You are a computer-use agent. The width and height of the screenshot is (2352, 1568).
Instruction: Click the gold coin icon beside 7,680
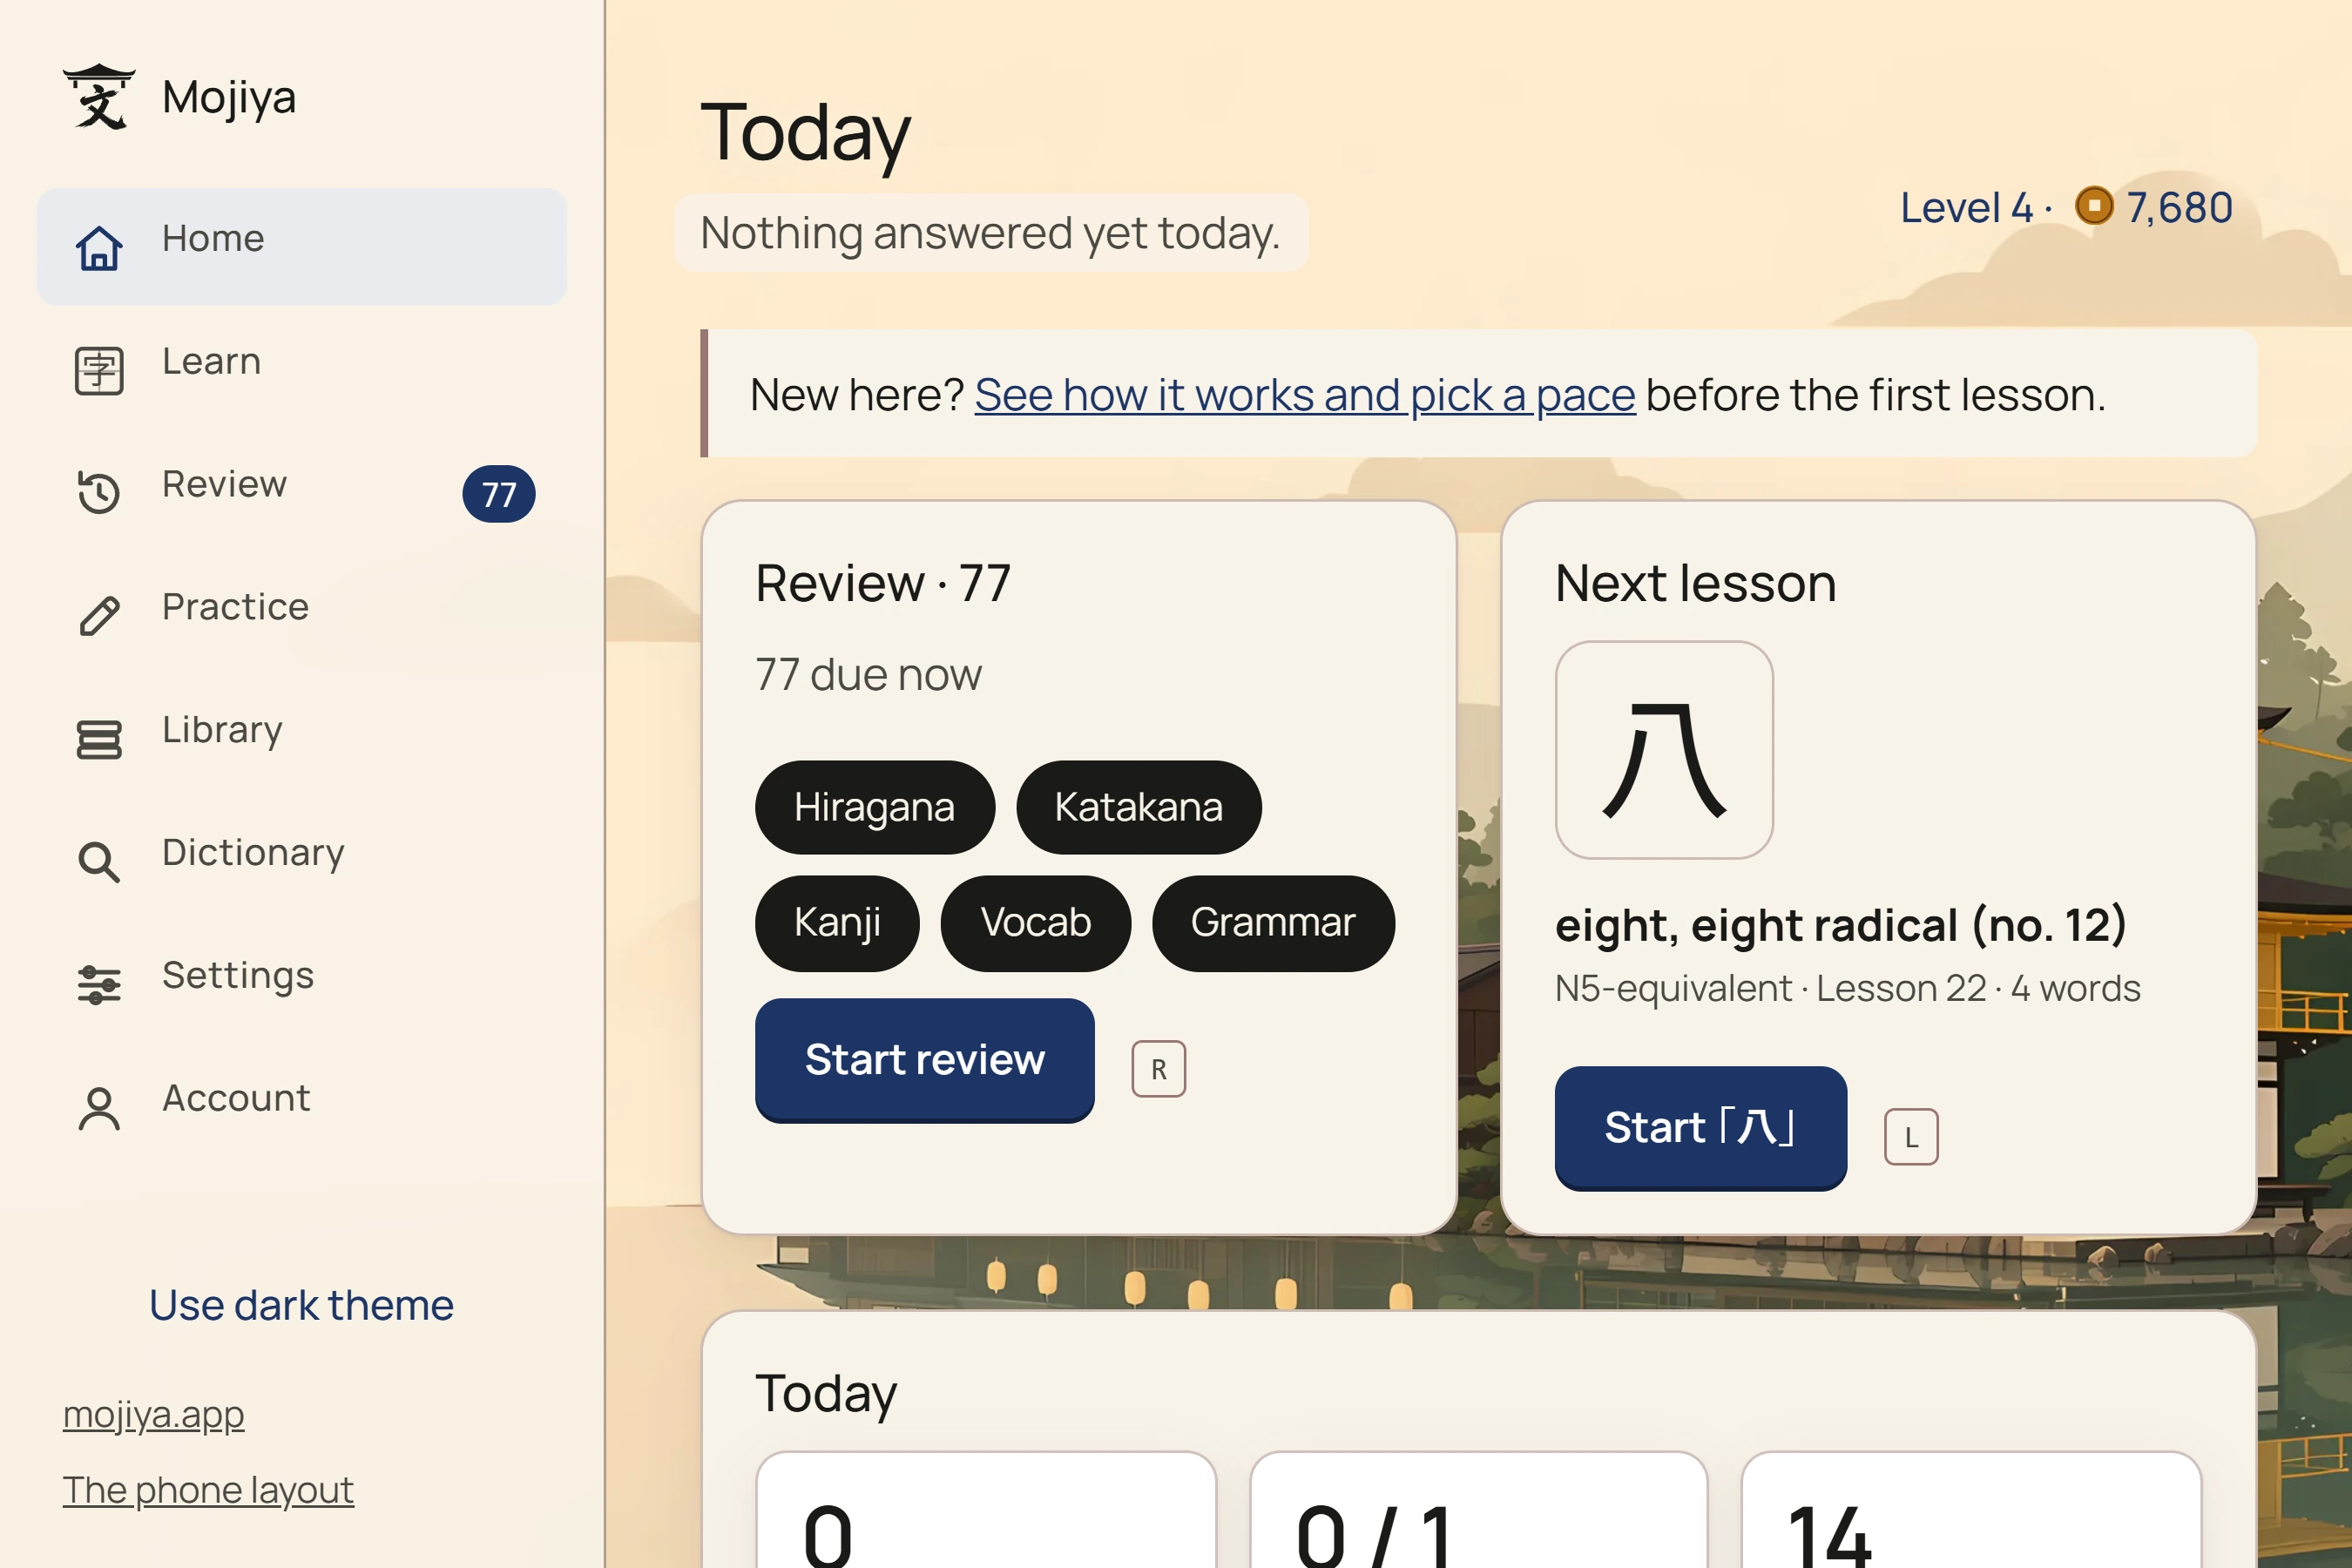tap(2094, 206)
